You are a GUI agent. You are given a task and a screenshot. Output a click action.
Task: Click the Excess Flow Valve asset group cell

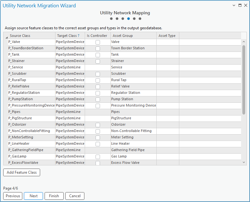[x=134, y=163]
